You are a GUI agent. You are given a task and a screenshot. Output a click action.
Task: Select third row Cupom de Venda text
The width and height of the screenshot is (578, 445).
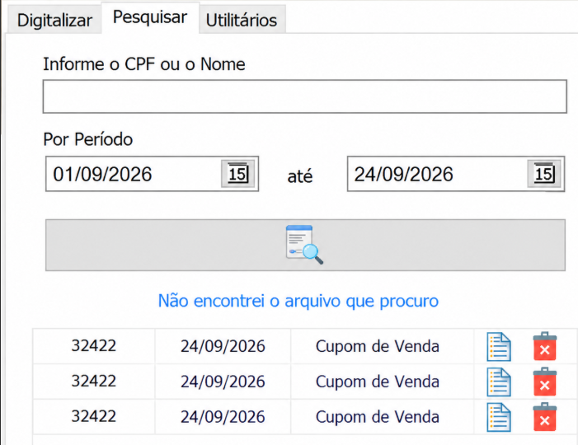[x=378, y=417]
